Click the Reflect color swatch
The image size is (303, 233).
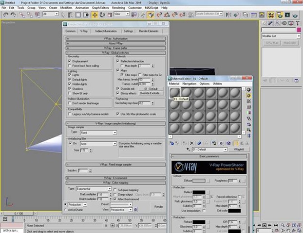click(x=199, y=192)
